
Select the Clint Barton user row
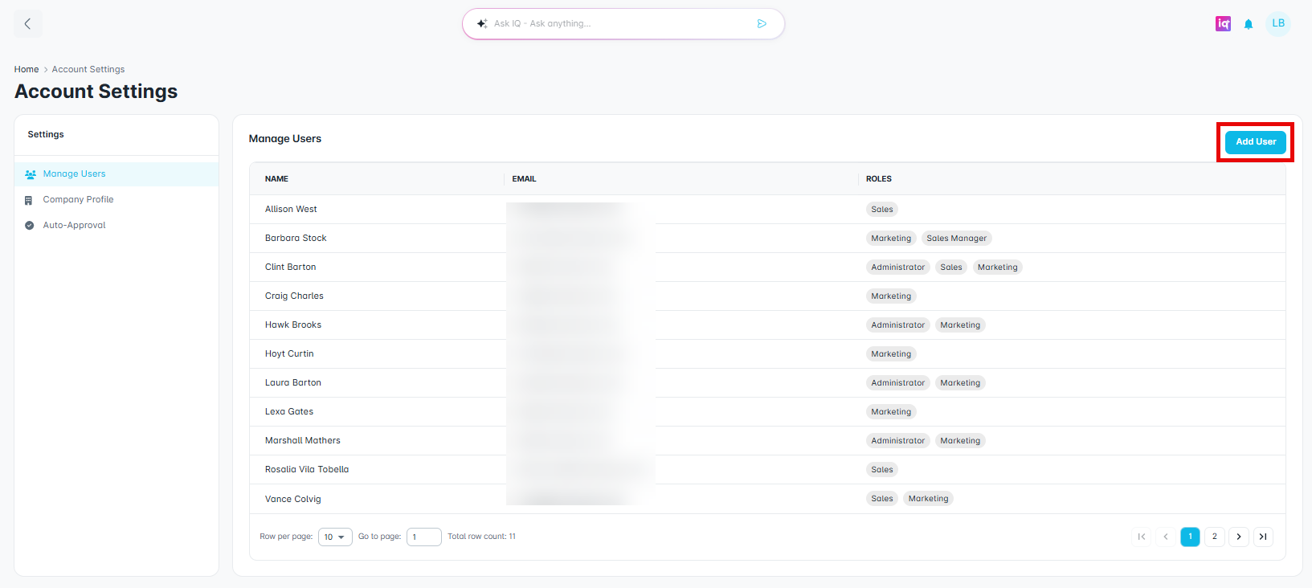pyautogui.click(x=291, y=267)
